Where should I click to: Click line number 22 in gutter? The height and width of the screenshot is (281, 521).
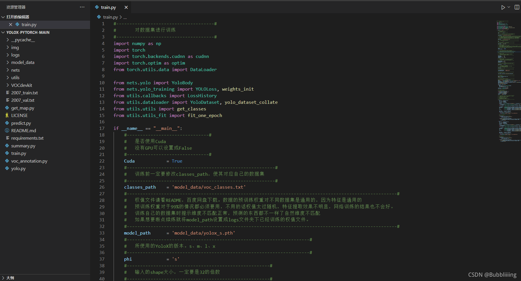pos(102,161)
